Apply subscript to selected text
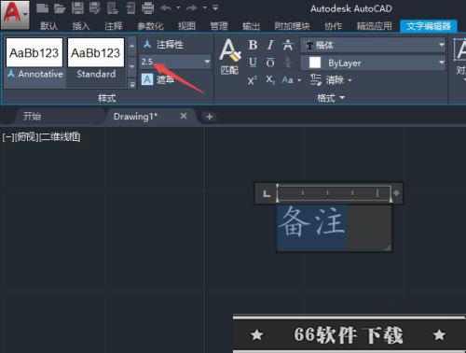This screenshot has width=466, height=353. 270,80
